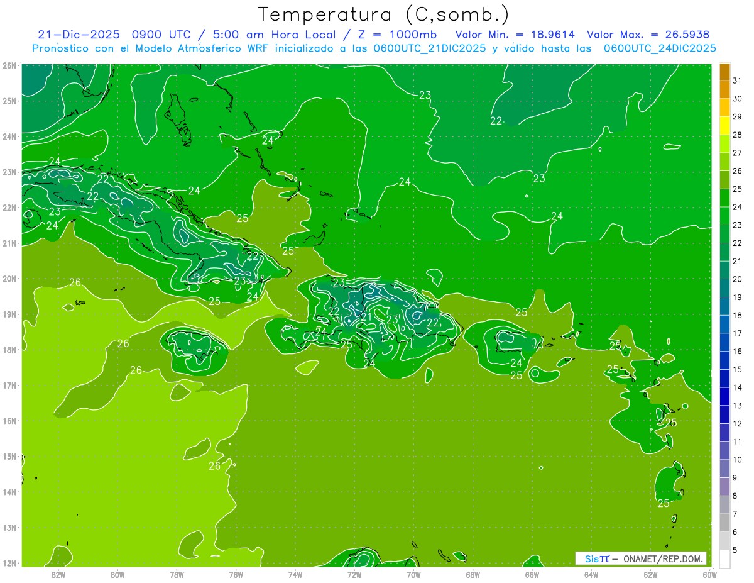Click the 80W longitude axis label

coord(117,574)
